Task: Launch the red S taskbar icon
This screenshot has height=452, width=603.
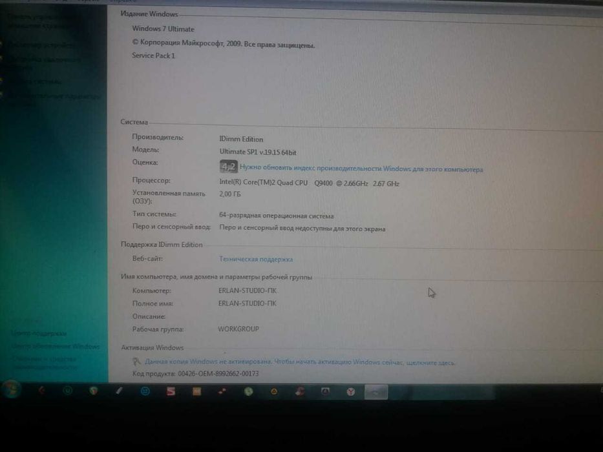Action: click(171, 391)
